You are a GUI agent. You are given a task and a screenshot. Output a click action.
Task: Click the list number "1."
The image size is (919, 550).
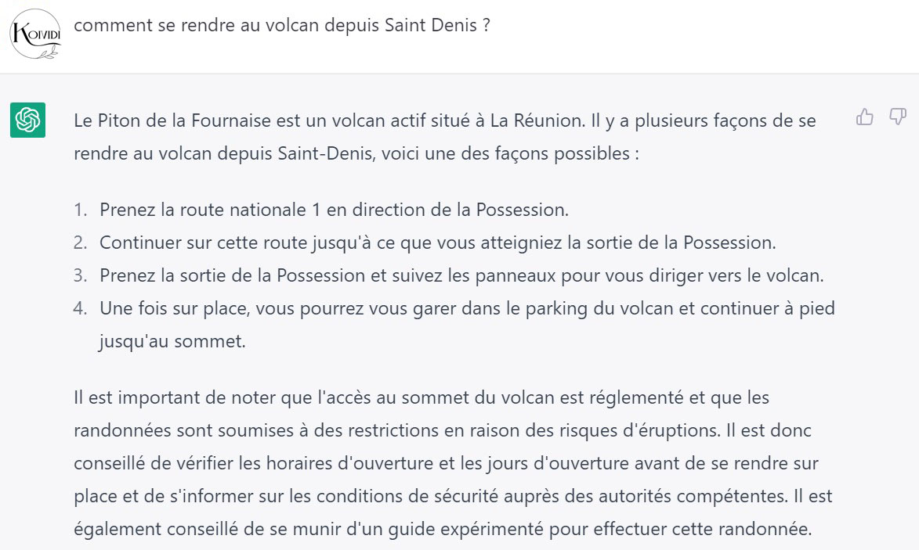coord(81,210)
